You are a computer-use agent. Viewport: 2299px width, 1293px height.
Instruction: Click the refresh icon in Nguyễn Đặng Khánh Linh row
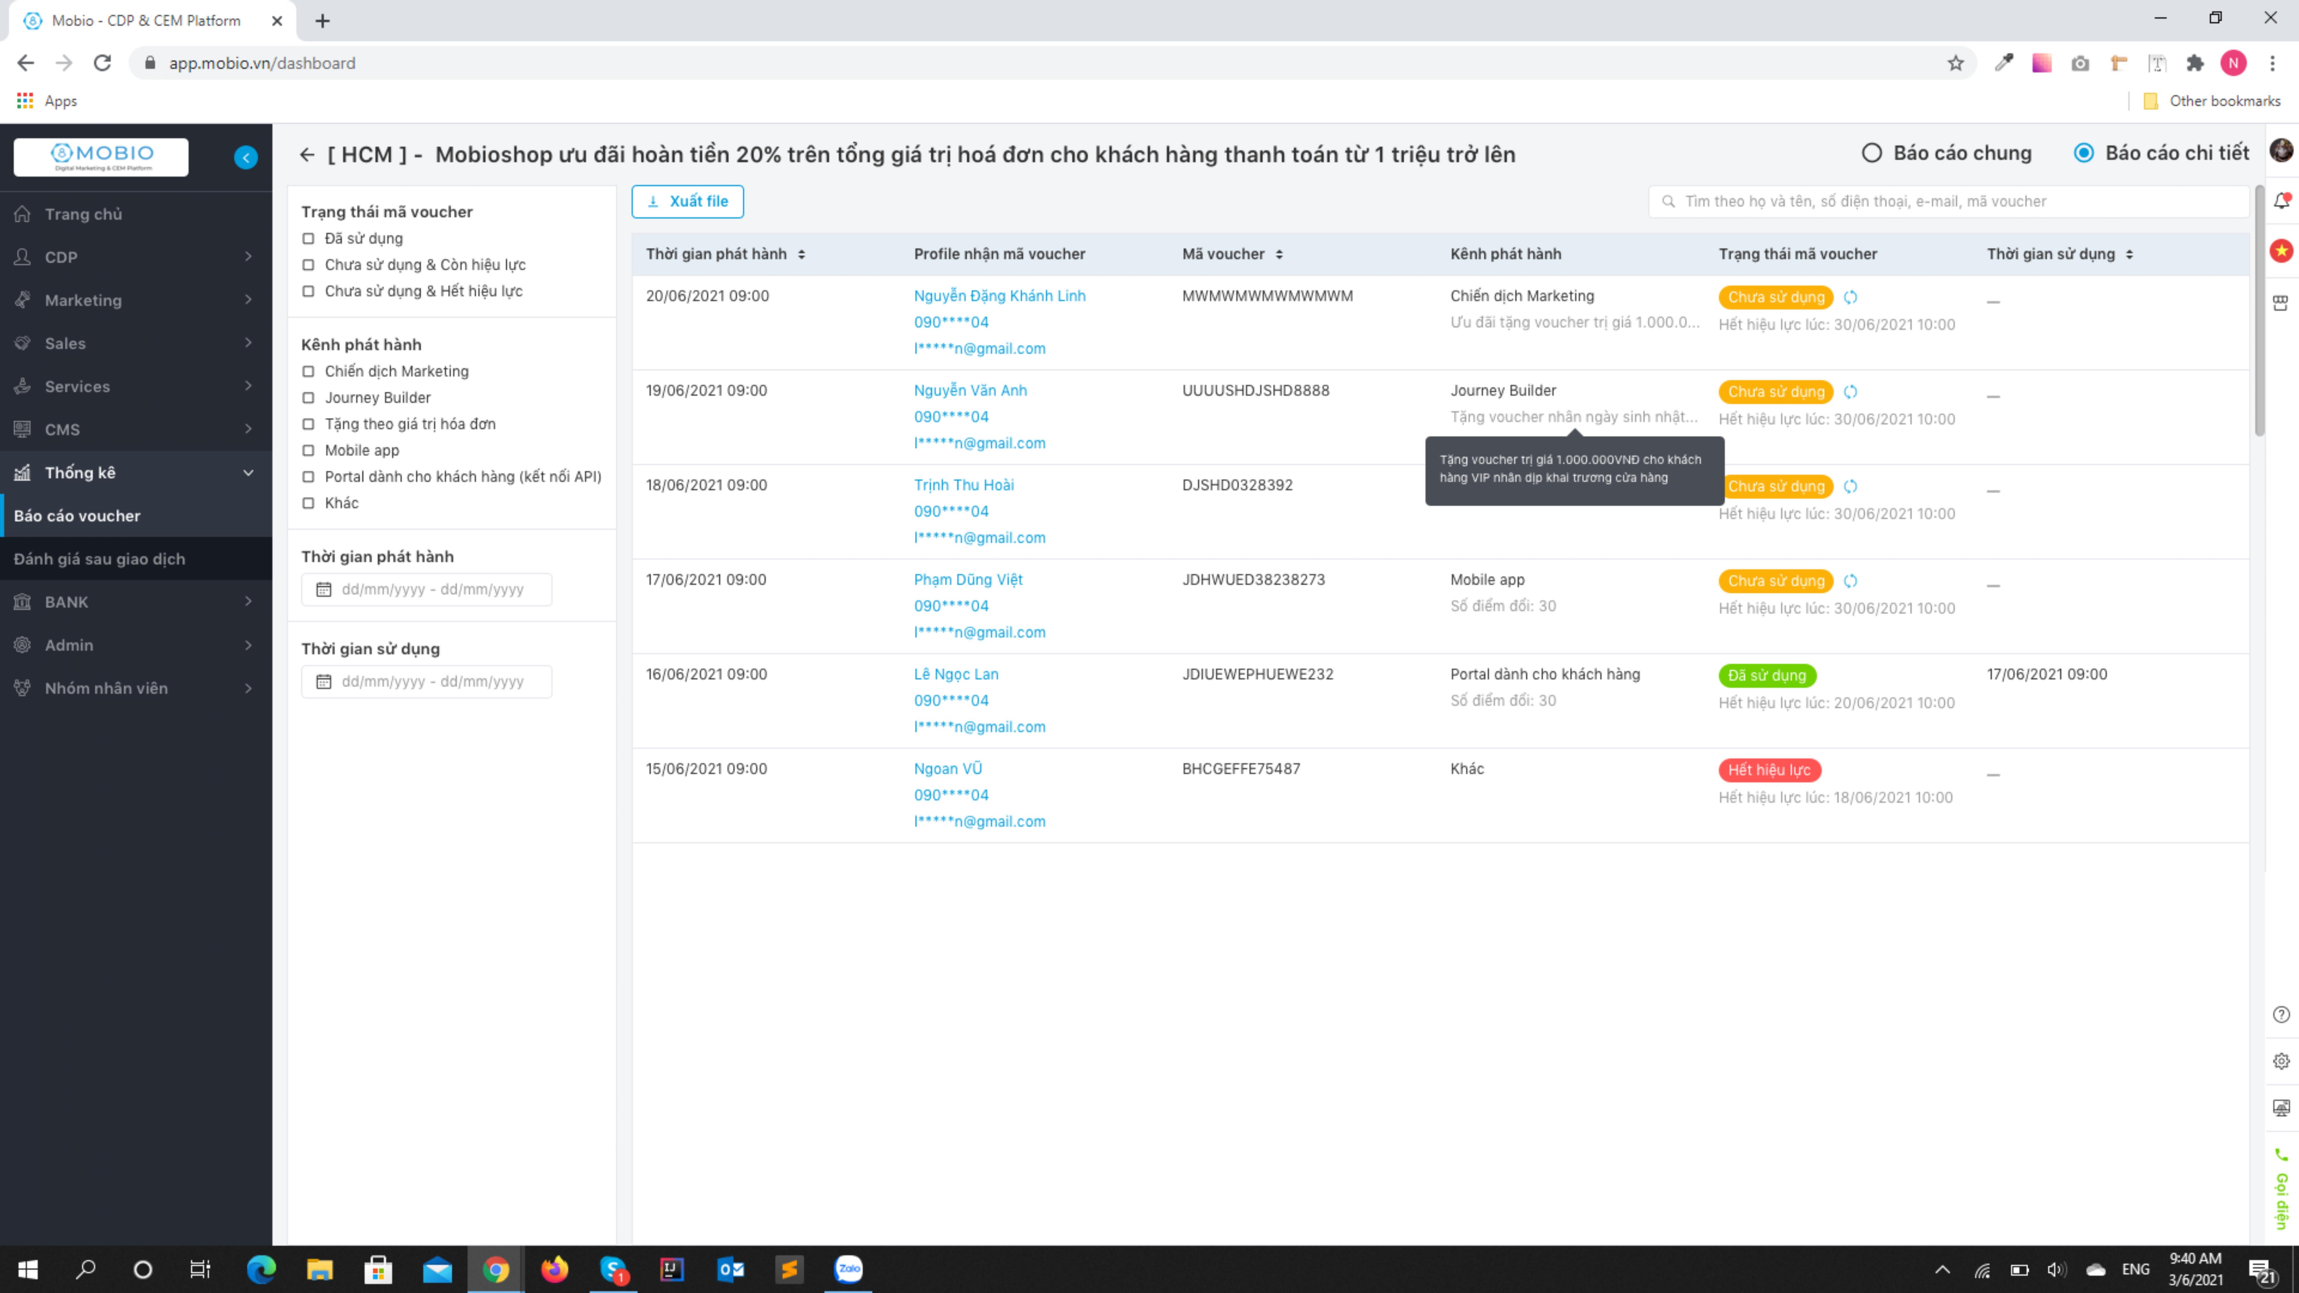(1850, 297)
